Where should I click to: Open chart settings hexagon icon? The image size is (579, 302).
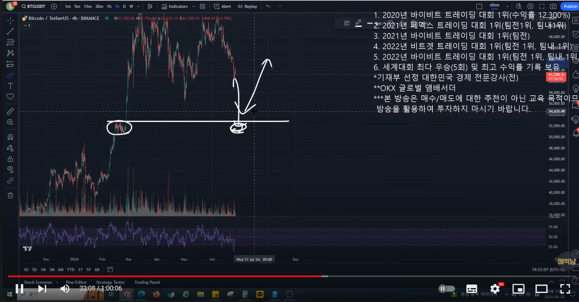[530, 7]
